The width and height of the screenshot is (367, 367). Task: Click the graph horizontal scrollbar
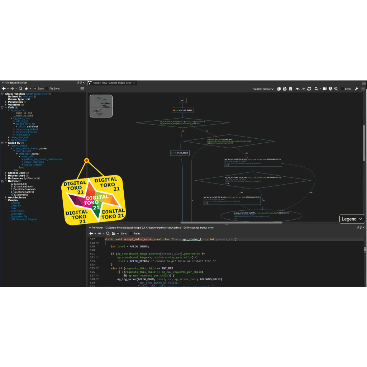point(231,223)
